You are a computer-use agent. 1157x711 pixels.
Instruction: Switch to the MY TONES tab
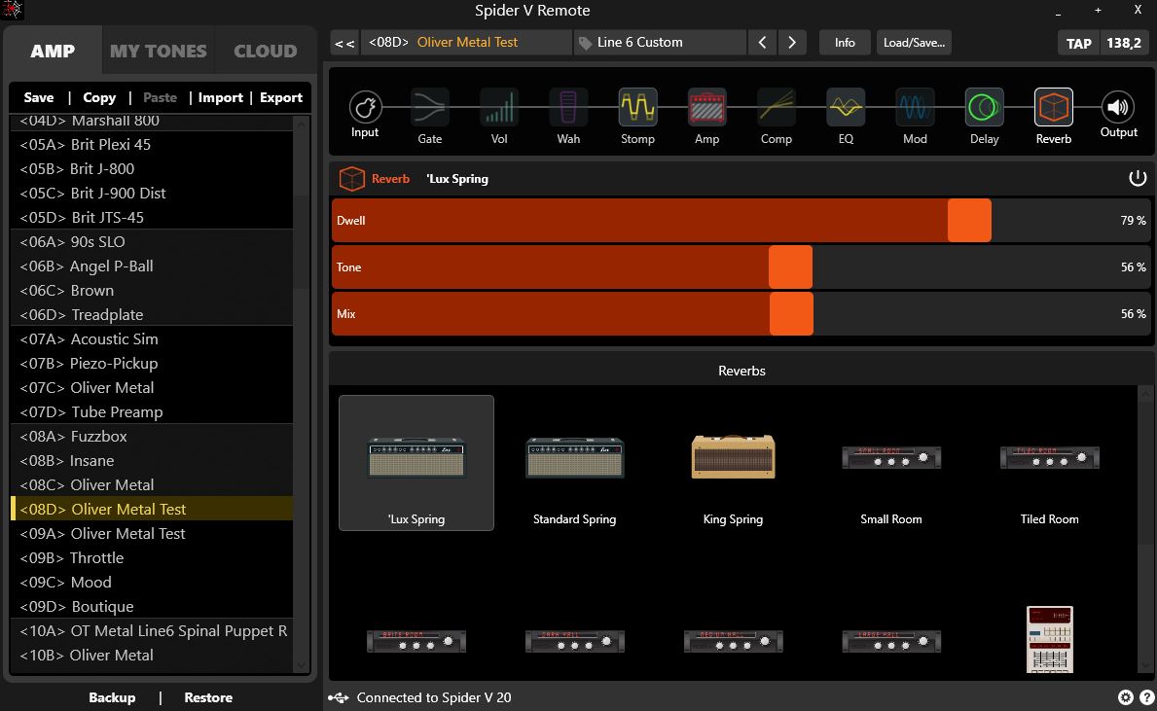pyautogui.click(x=158, y=51)
